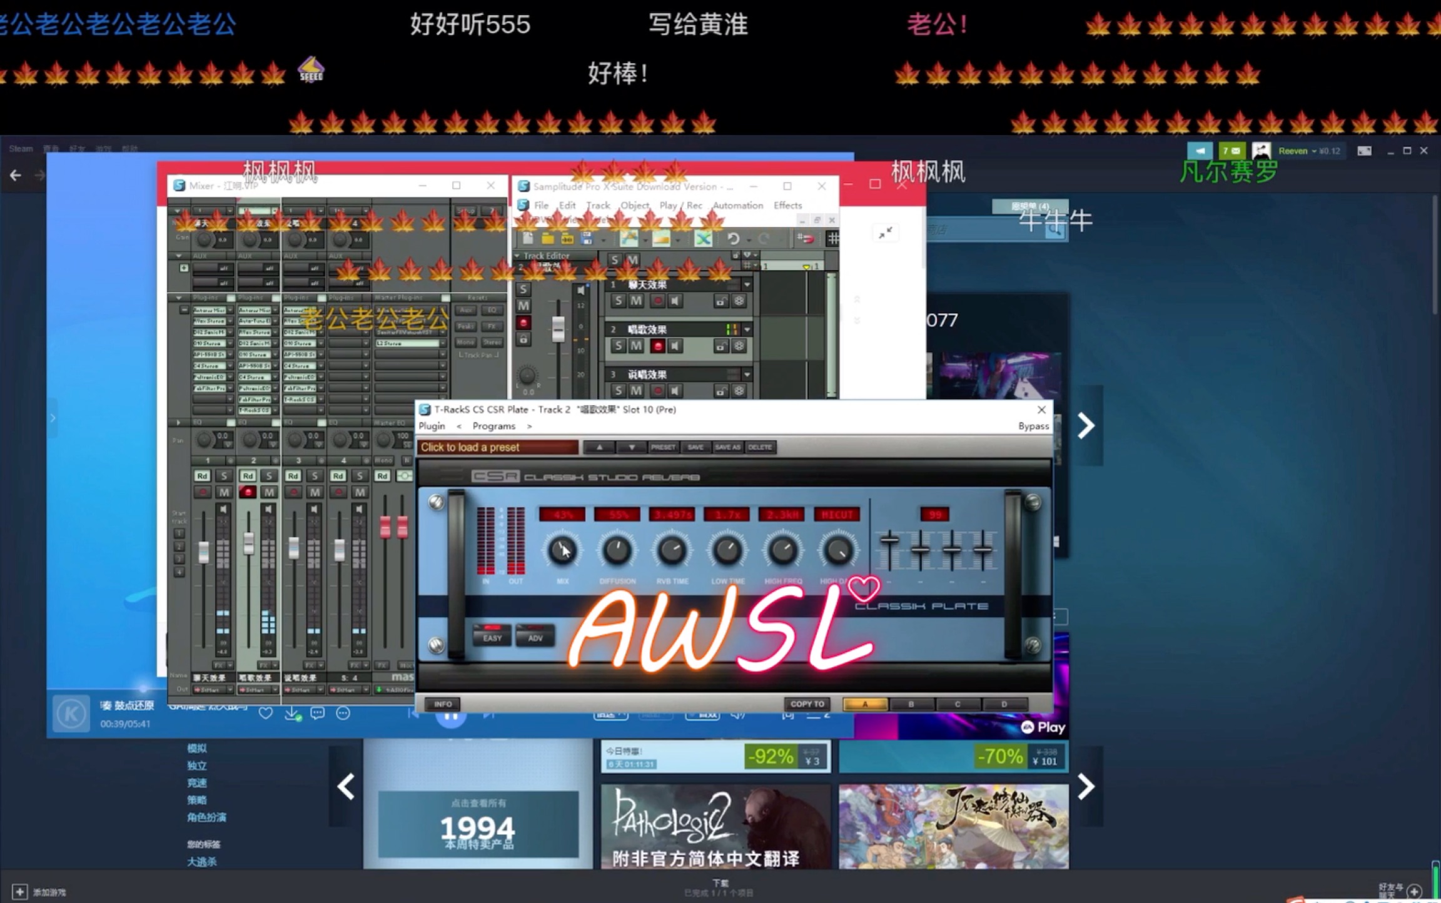This screenshot has height=903, width=1441.
Task: Toggle Bypass on T-RackS plugin
Action: click(x=1033, y=426)
